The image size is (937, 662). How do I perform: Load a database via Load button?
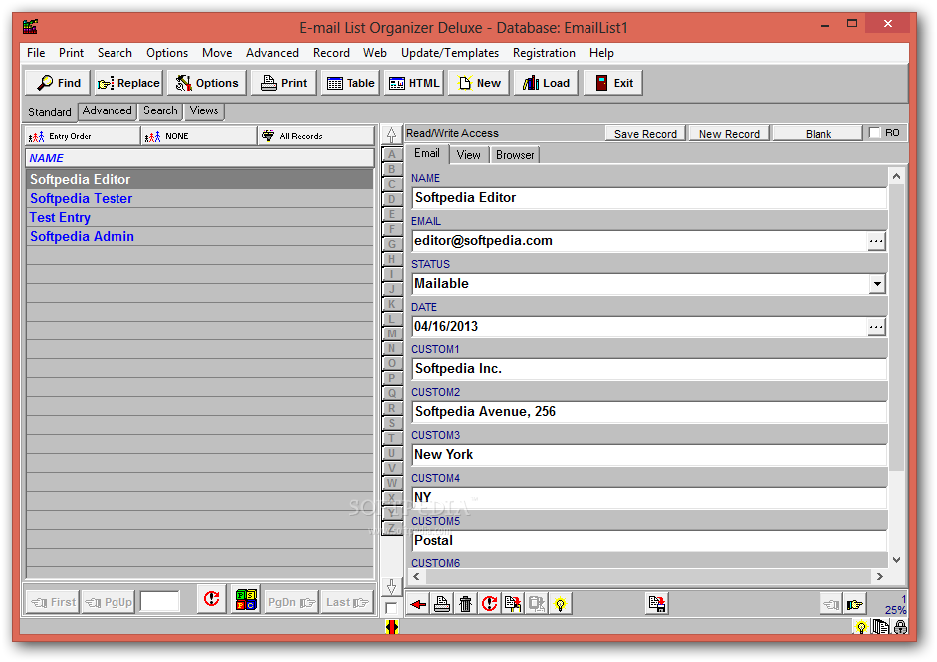pyautogui.click(x=547, y=83)
